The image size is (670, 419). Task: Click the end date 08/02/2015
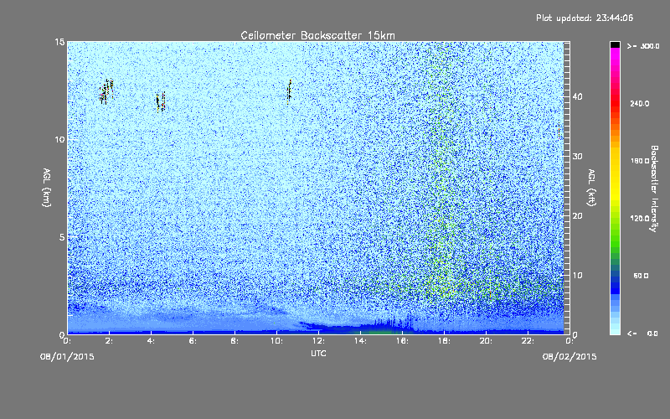coord(569,357)
